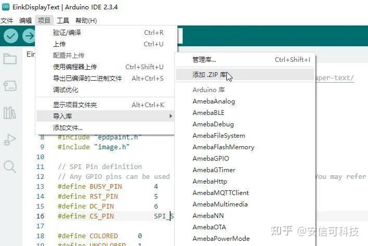Open the Sketchbook folder sidebar icon
This screenshot has height=246, width=368.
[x=10, y=59]
